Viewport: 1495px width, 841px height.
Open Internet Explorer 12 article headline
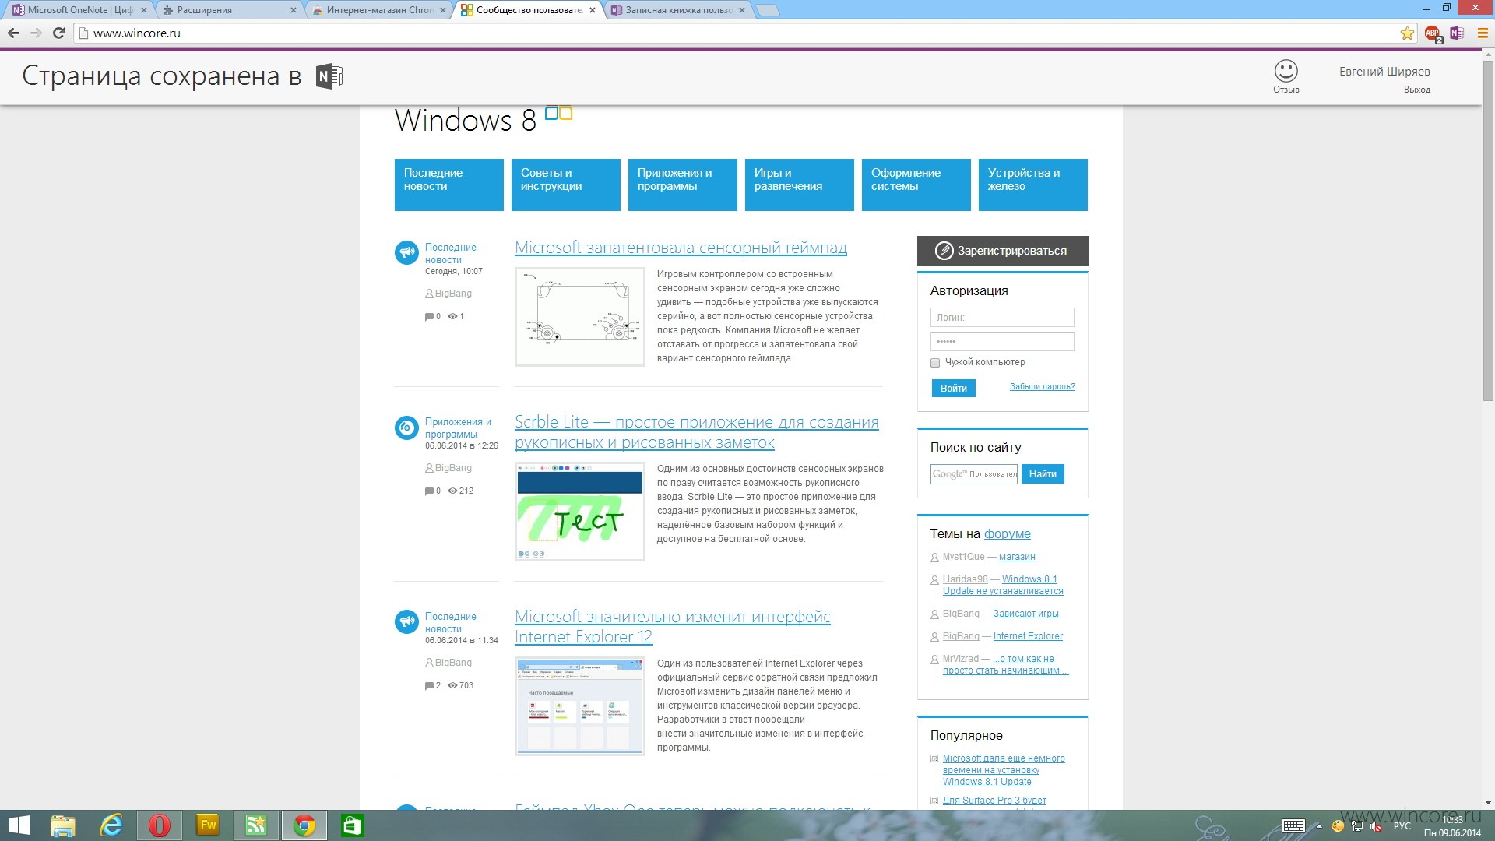[x=672, y=627]
